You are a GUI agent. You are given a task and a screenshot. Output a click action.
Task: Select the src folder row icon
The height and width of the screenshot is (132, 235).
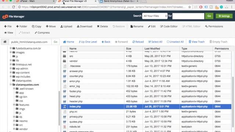point(65,56)
